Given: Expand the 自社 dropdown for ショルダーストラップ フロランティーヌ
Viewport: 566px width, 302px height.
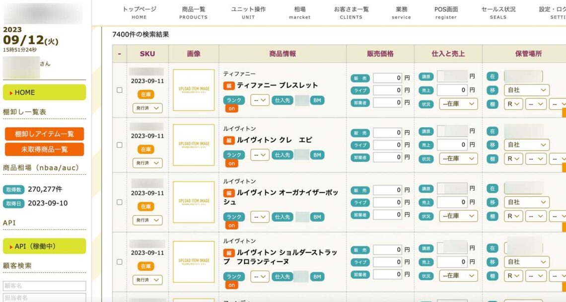Looking at the screenshot, I should 527,262.
